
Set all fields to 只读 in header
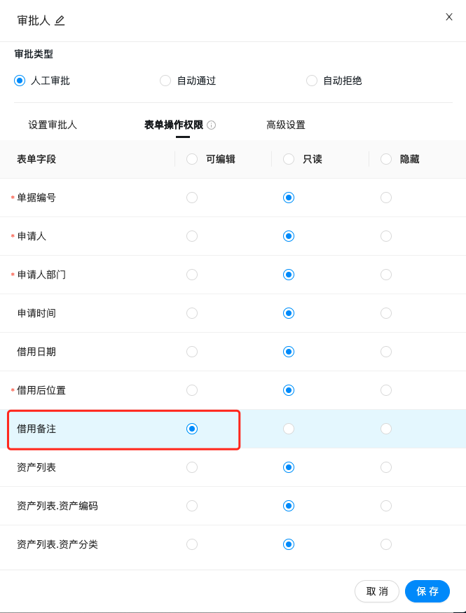pos(289,159)
